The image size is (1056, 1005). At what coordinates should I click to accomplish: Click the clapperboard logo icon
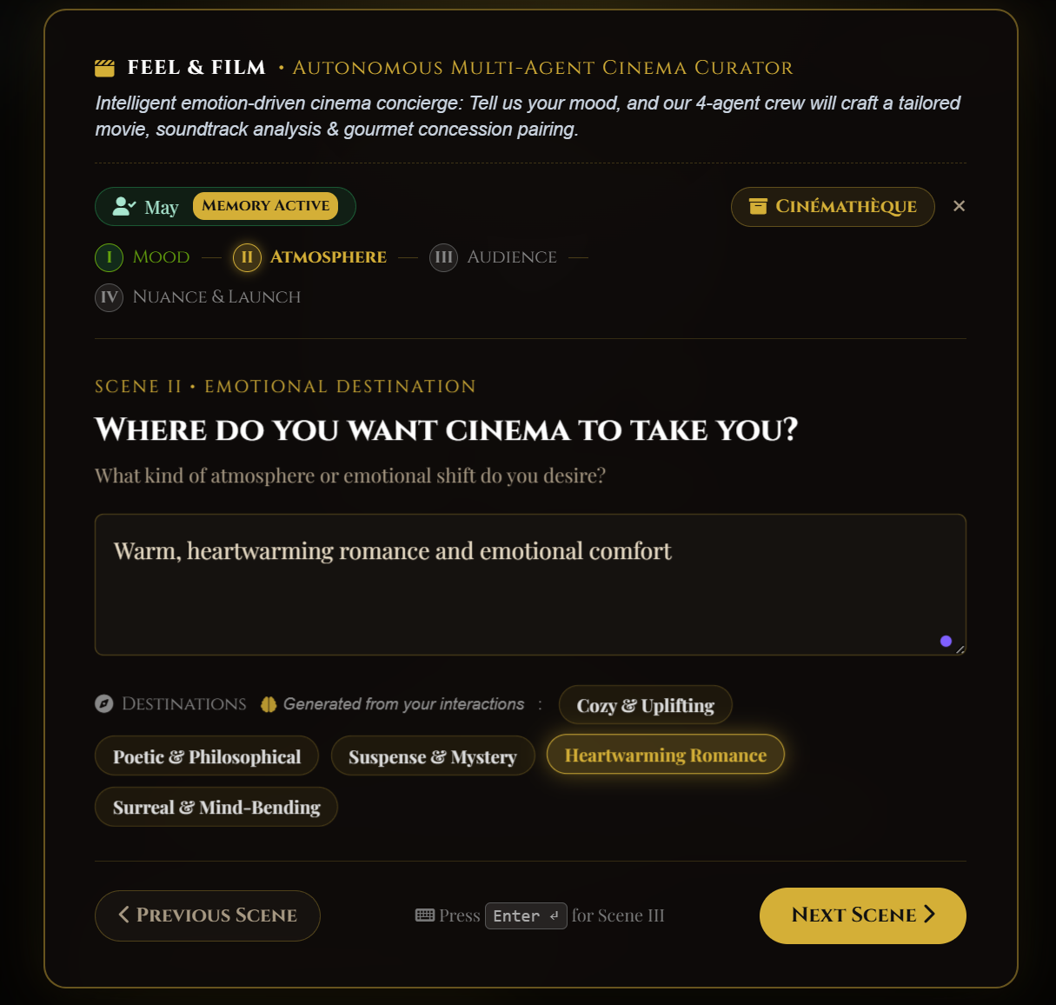coord(104,68)
